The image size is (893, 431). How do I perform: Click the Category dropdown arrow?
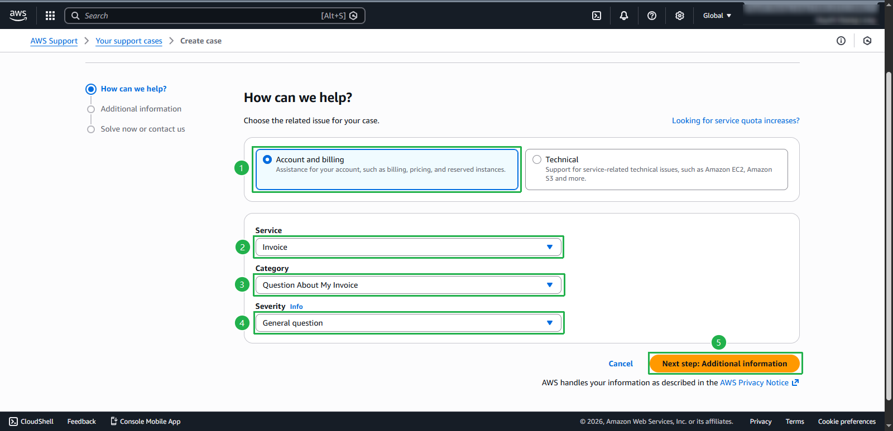[x=550, y=285]
